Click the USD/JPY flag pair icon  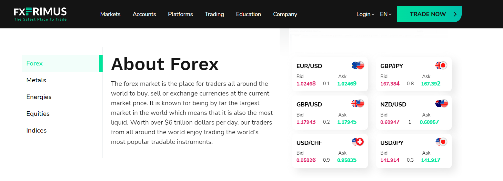point(441,142)
